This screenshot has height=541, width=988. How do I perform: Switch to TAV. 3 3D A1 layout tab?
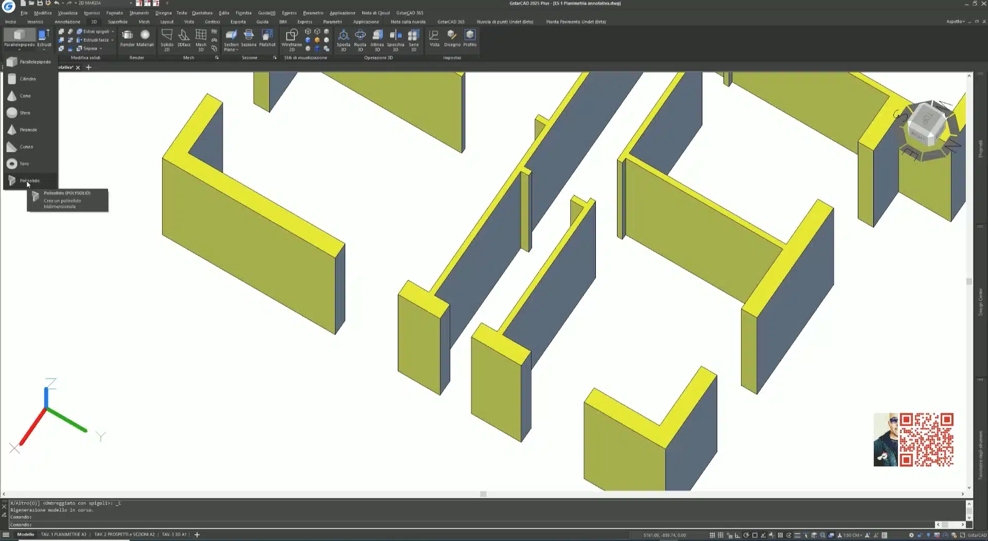coord(174,535)
